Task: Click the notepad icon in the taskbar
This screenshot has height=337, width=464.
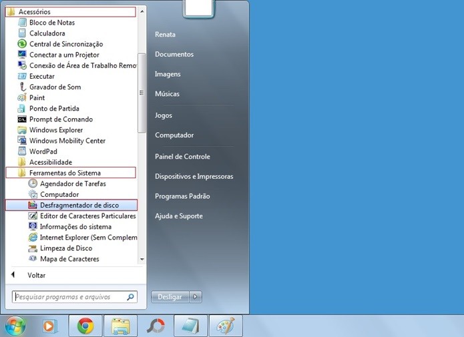Action: click(x=191, y=326)
